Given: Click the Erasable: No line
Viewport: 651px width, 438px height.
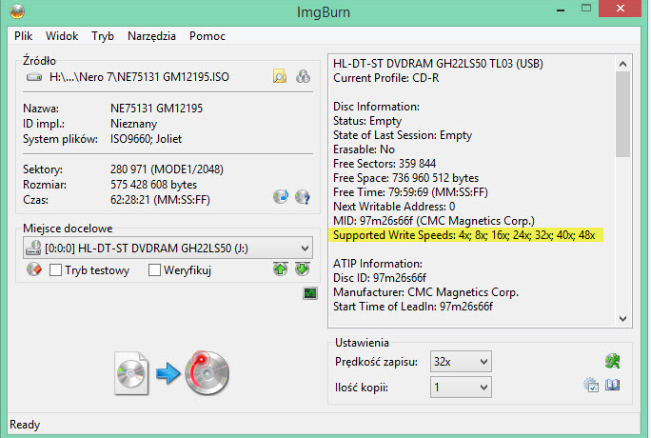Looking at the screenshot, I should [x=364, y=149].
